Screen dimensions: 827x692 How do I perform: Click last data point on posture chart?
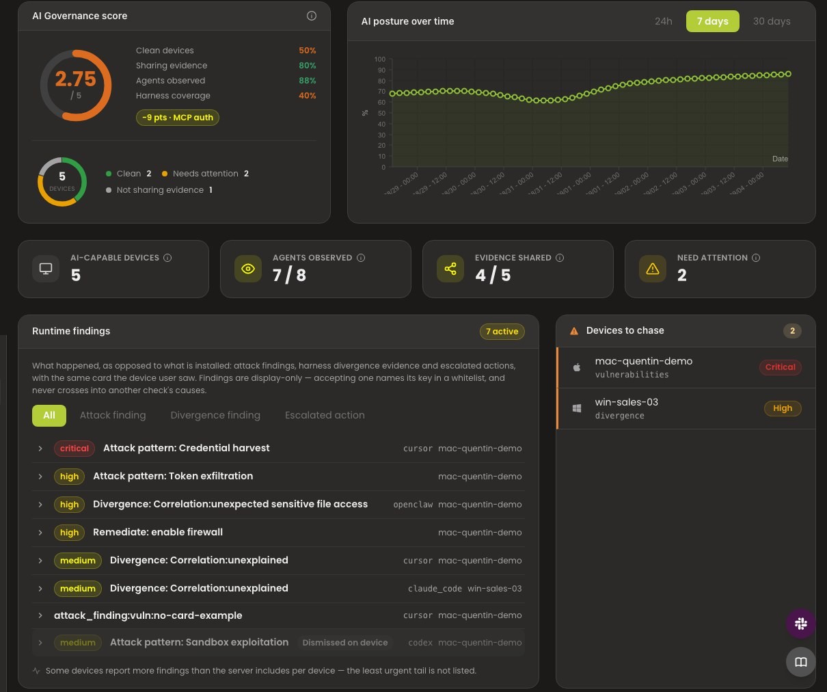[x=789, y=74]
